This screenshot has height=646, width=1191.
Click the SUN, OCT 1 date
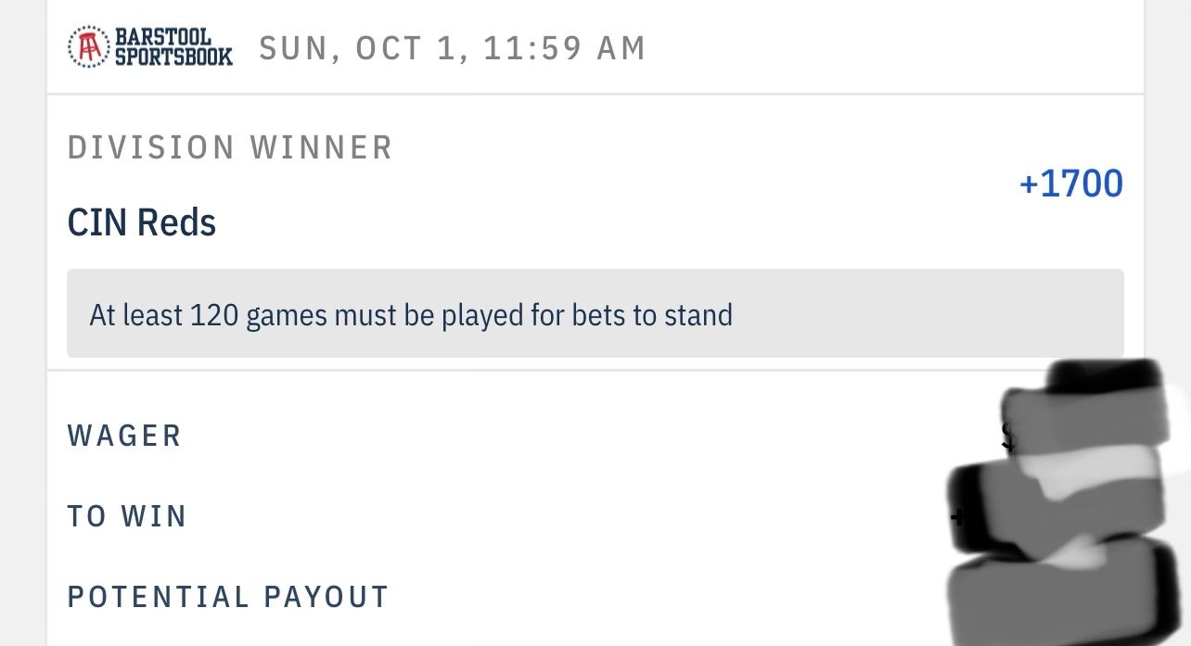[x=356, y=48]
